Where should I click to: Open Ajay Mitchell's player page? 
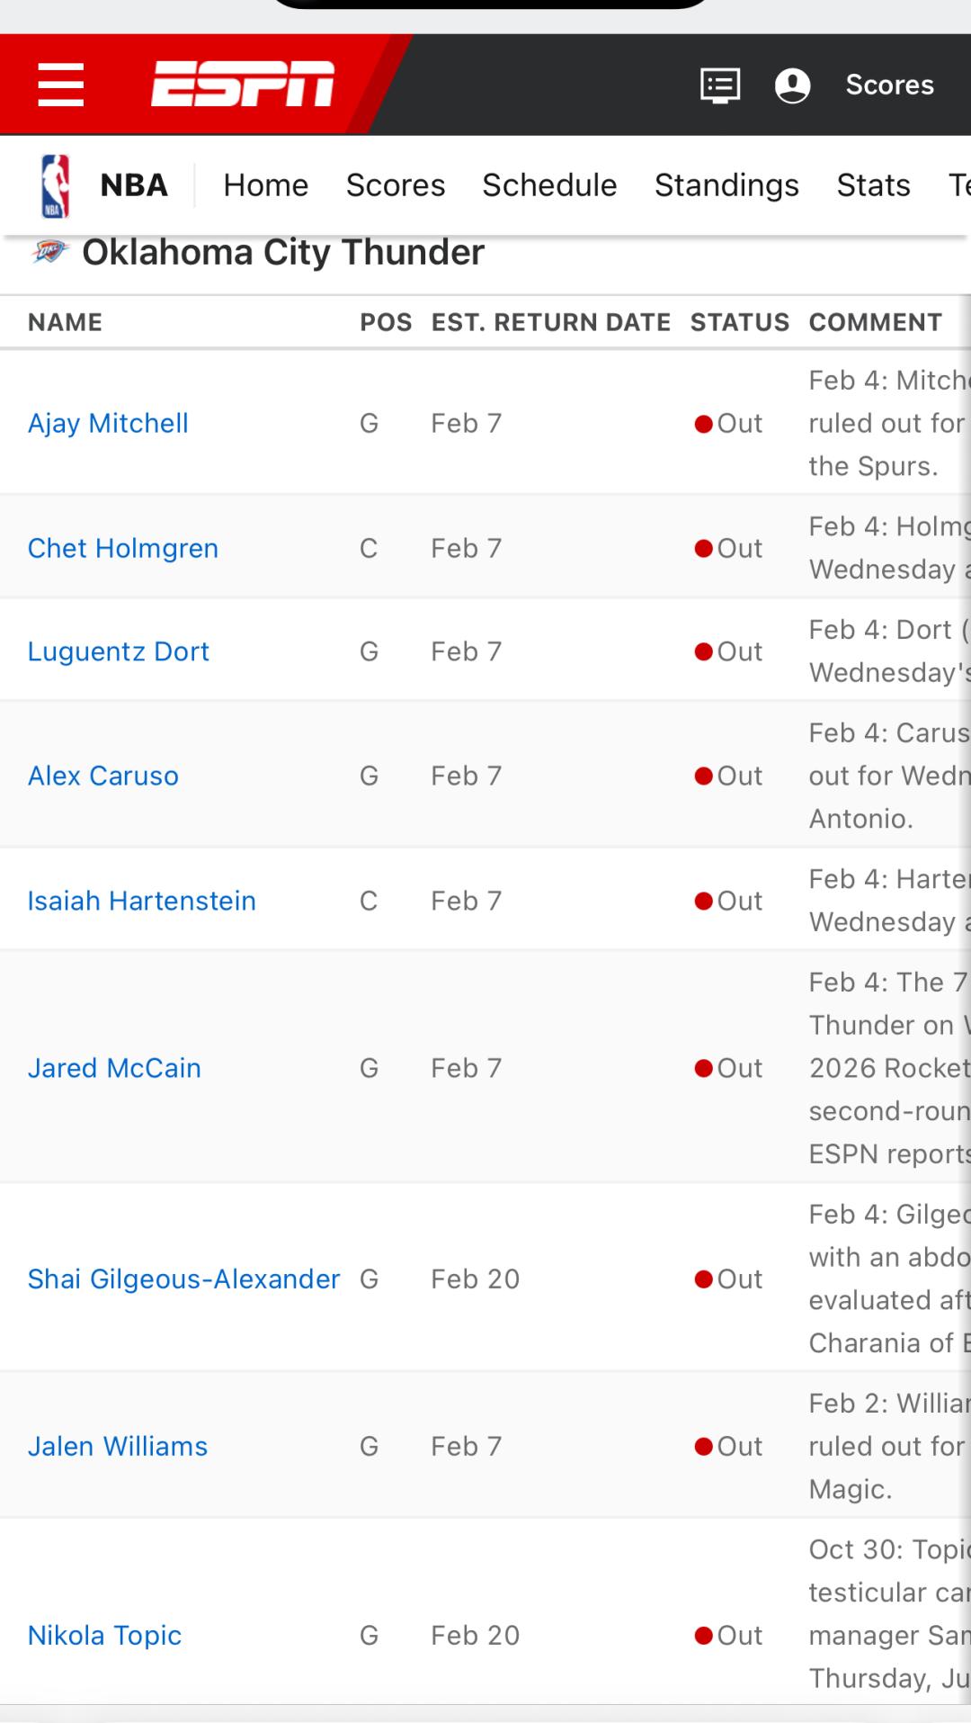coord(108,423)
